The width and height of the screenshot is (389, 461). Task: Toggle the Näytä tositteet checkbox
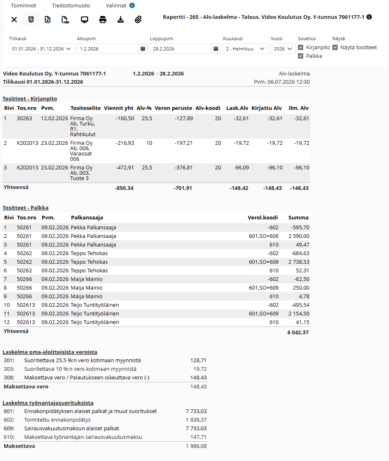tap(335, 47)
